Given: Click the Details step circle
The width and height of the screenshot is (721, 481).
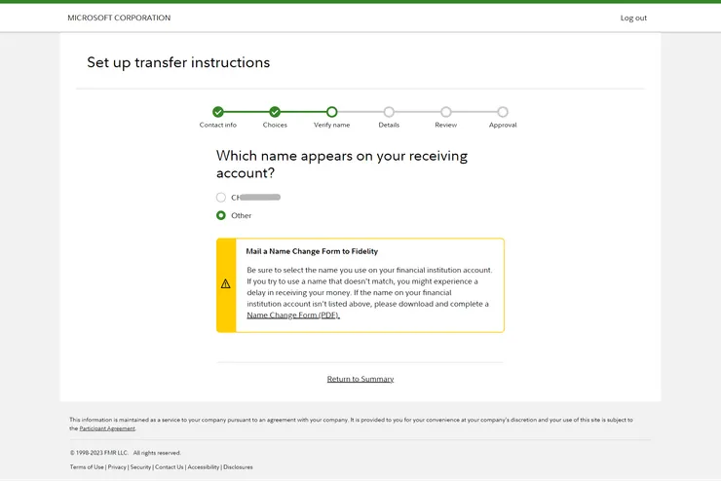Looking at the screenshot, I should click(x=389, y=112).
